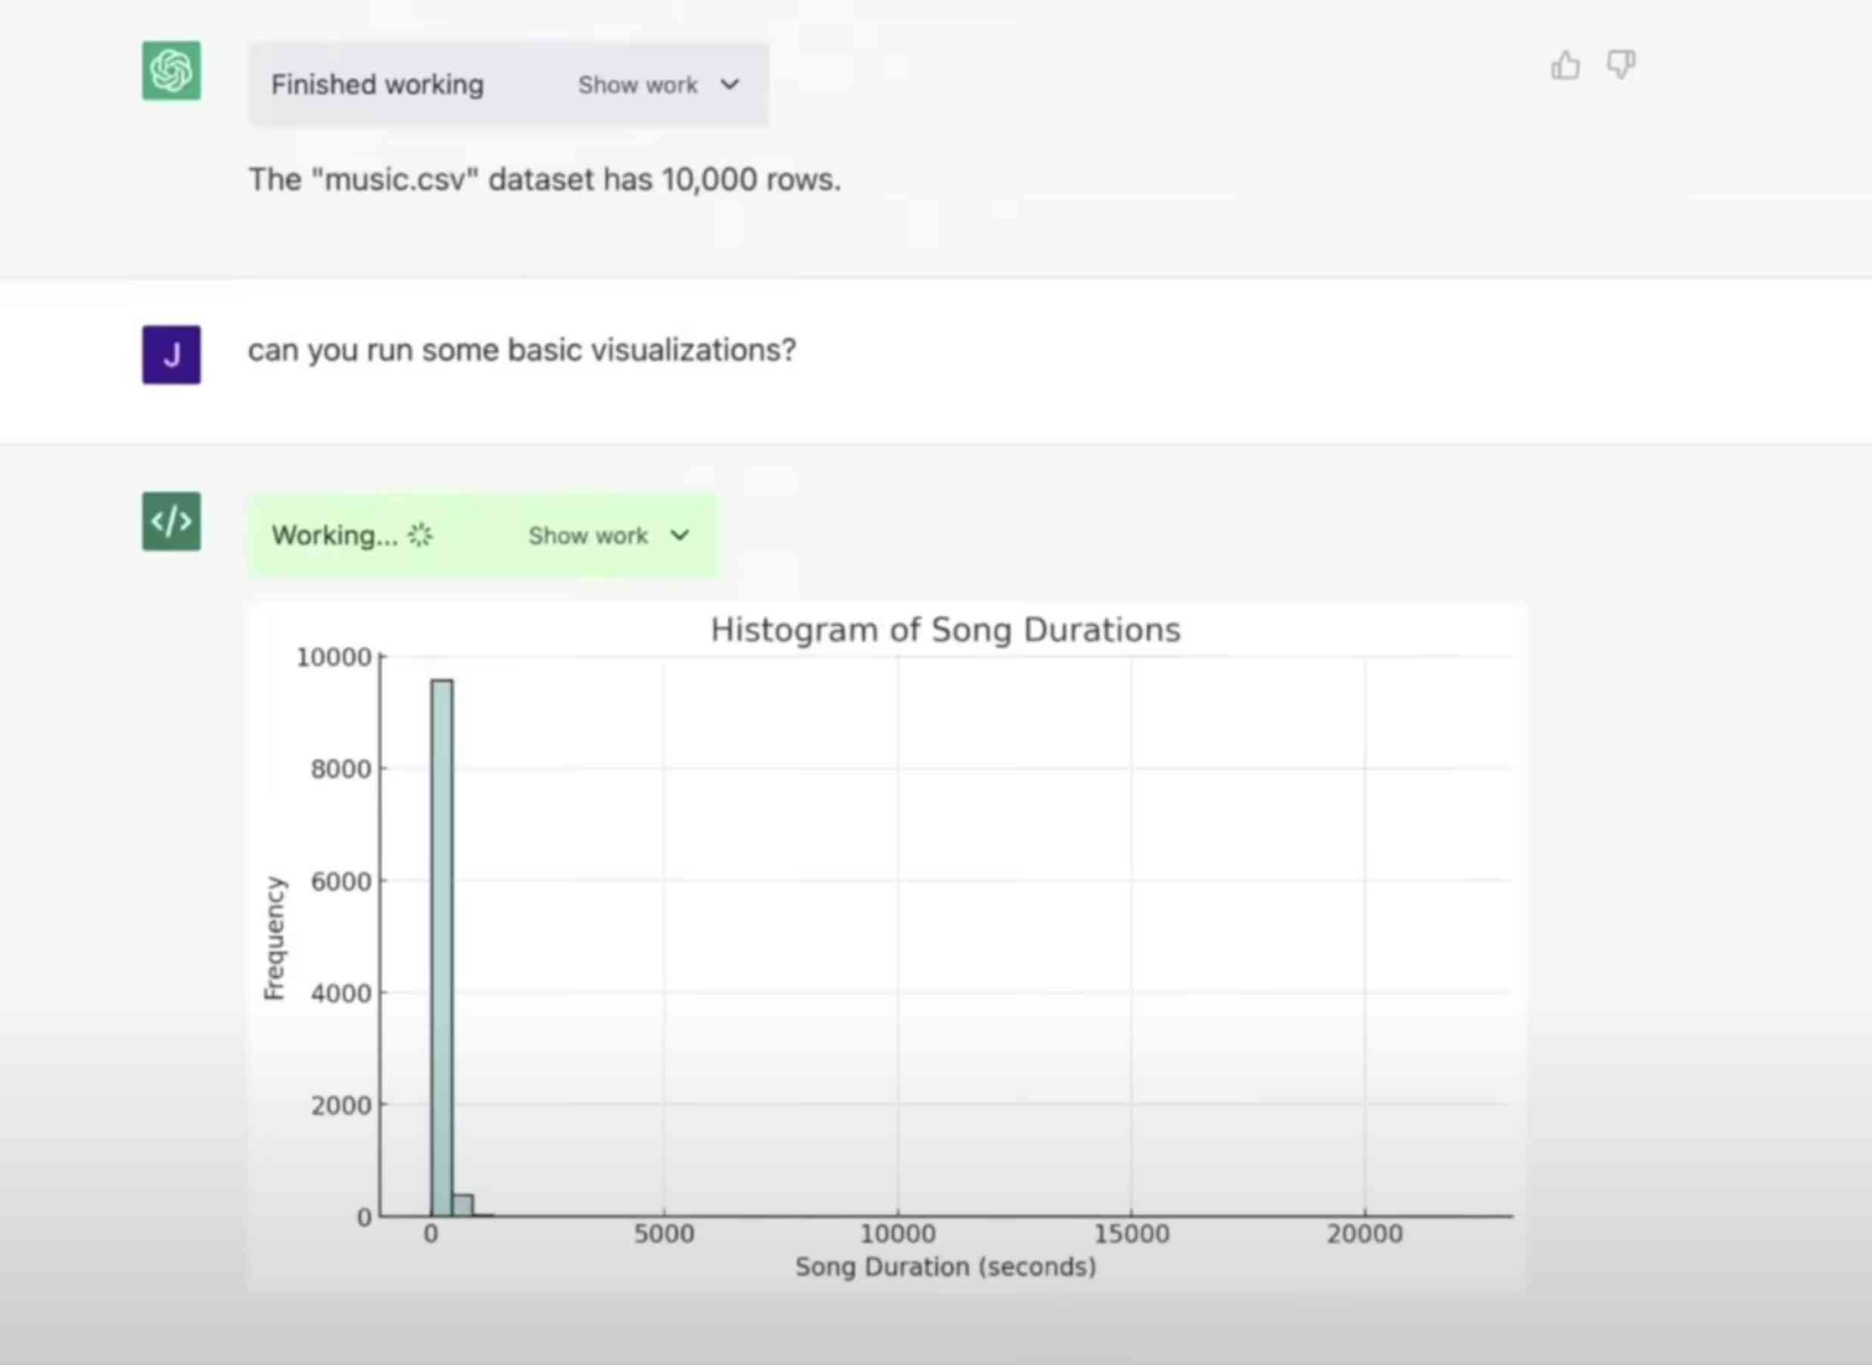This screenshot has width=1872, height=1365.
Task: Click the loading spinner next to Working
Action: point(421,536)
